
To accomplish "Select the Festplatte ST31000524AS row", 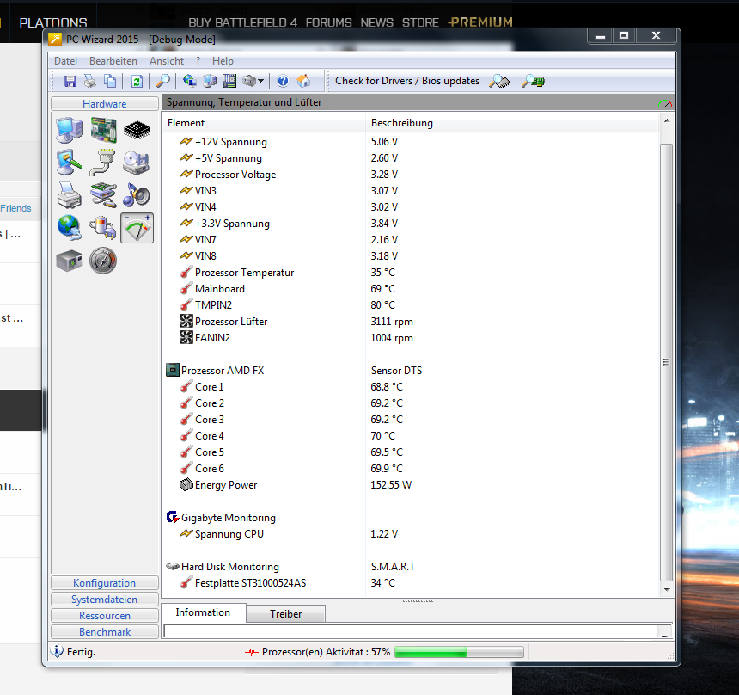I will pyautogui.click(x=410, y=583).
